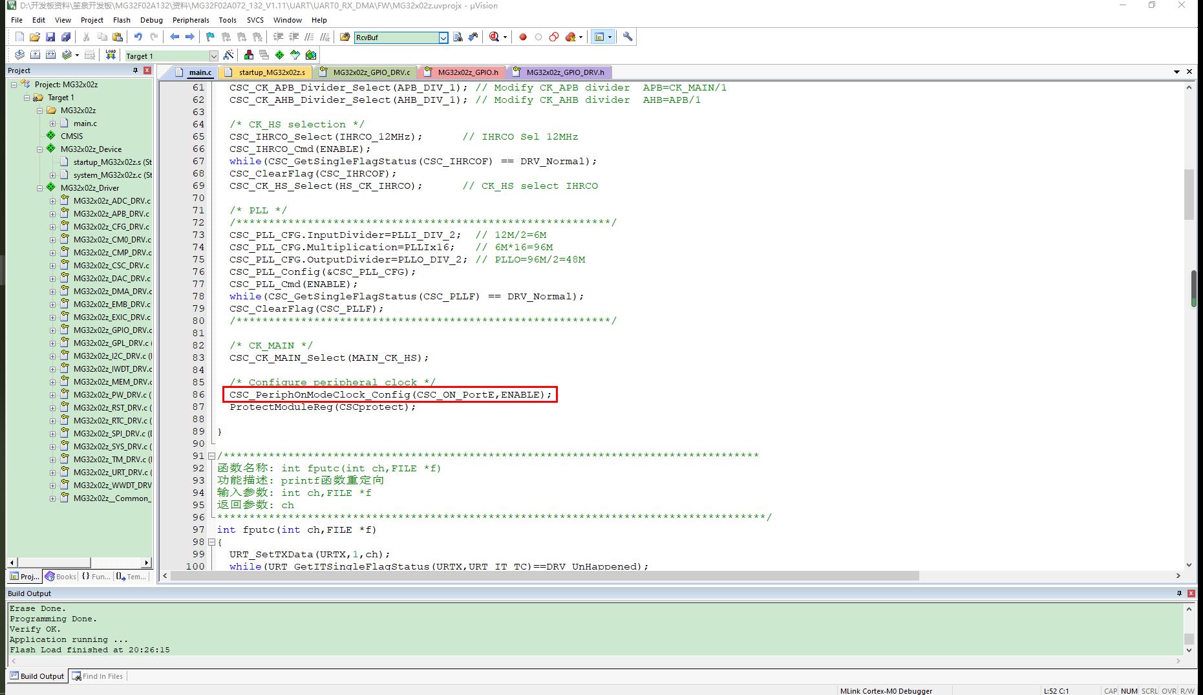Open the RcvBuf search combo dropdown
This screenshot has width=1203, height=695.
pos(443,37)
